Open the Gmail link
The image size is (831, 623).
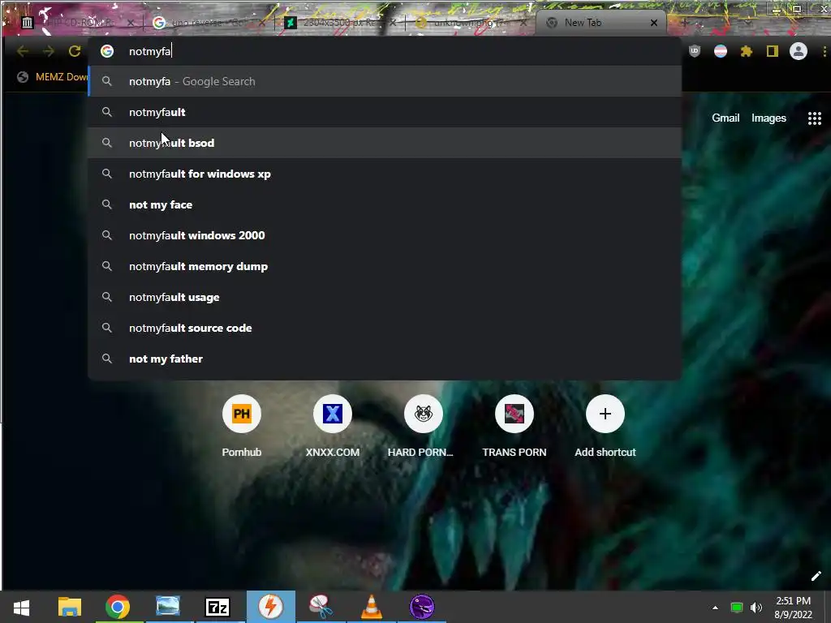[x=725, y=118]
